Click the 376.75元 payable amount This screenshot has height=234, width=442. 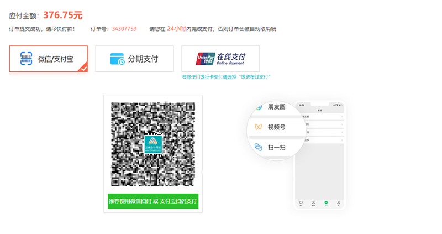[x=62, y=15]
